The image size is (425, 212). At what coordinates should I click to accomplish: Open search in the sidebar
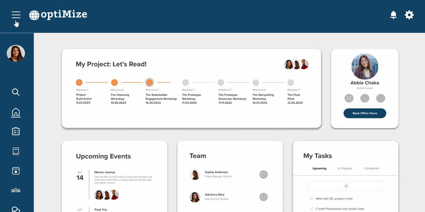(16, 92)
